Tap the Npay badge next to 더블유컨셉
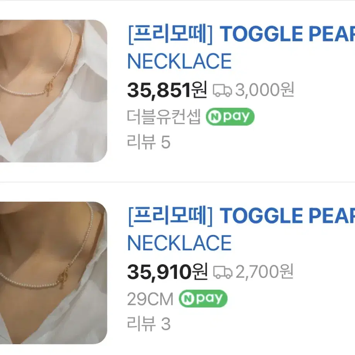Image resolution: width=355 pixels, height=355 pixels. coord(230,117)
